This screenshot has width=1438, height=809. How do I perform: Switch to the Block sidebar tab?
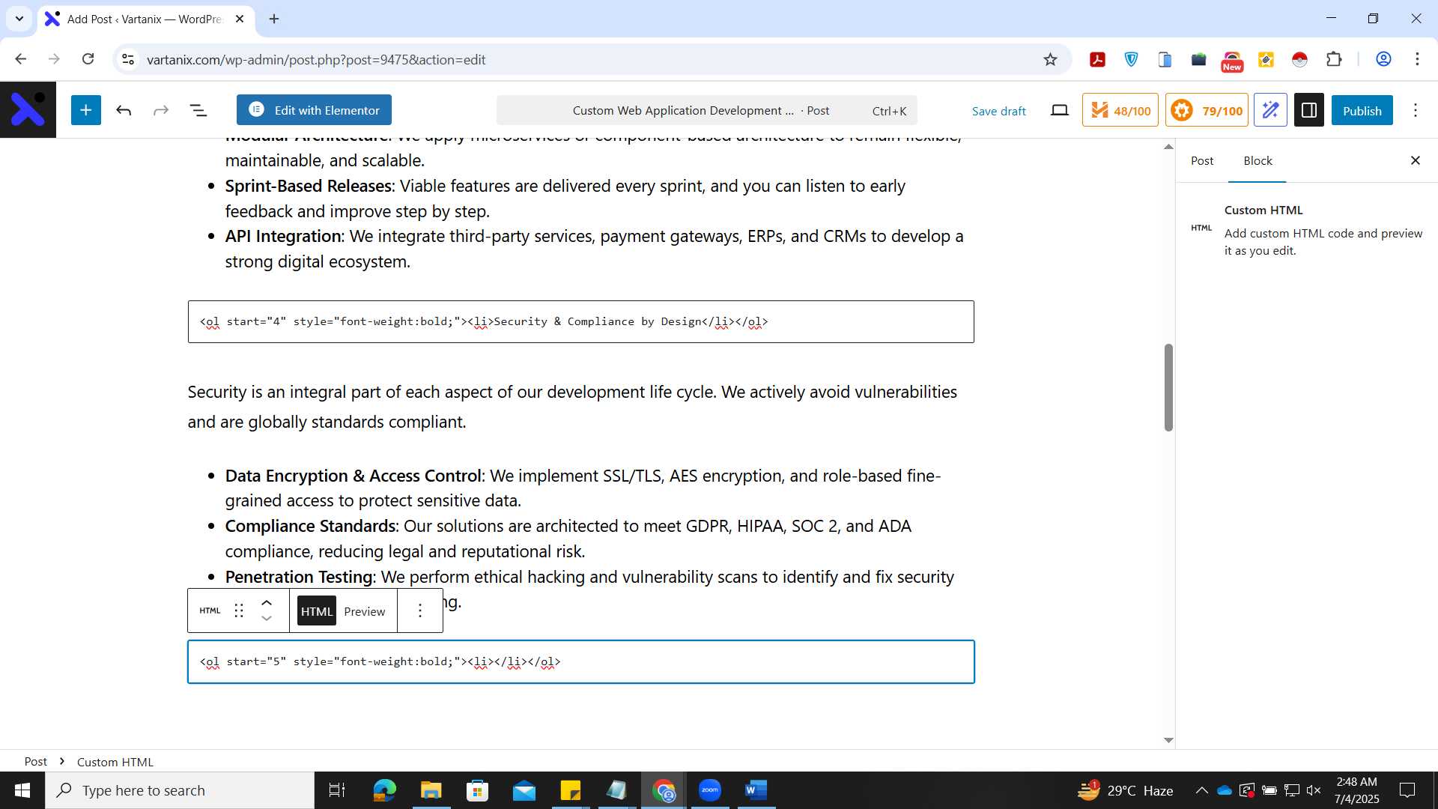pos(1258,160)
